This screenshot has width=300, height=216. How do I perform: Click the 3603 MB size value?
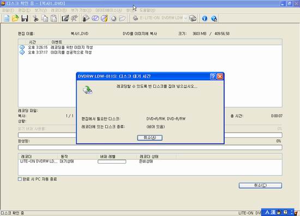tap(199, 34)
